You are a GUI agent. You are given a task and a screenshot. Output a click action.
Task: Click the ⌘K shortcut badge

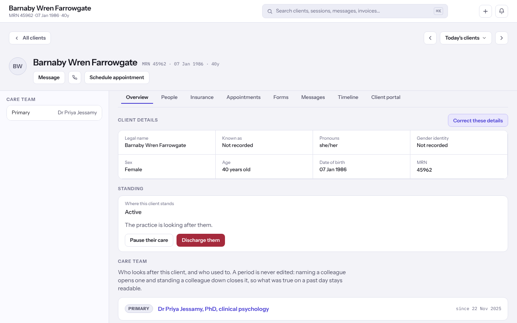tap(438, 11)
